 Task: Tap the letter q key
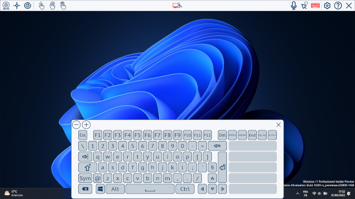pyautogui.click(x=98, y=156)
